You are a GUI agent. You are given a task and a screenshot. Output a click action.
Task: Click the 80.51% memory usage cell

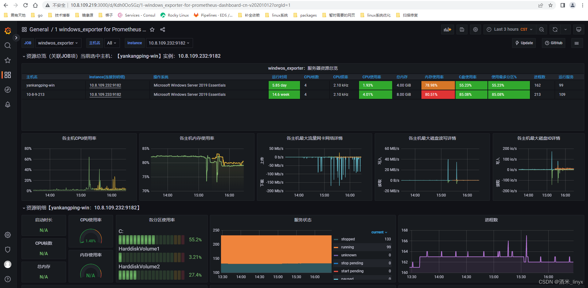click(x=438, y=95)
